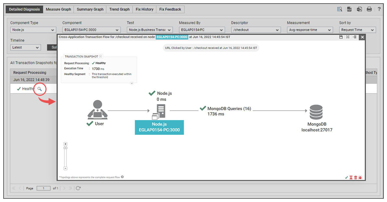This screenshot has height=202, width=387.
Task: Save the transaction flow using the disk icon
Action: [341, 37]
